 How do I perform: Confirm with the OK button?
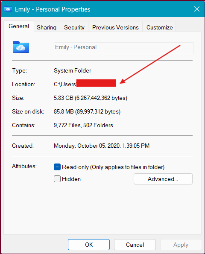[x=89, y=245]
